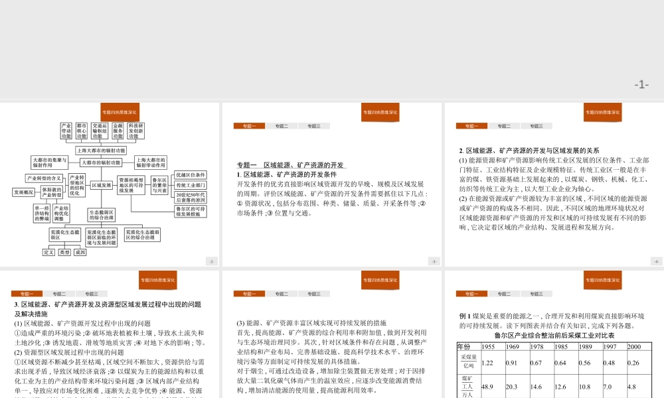Select the central 区域发展 node
The height and width of the screenshot is (398, 664).
(100, 184)
